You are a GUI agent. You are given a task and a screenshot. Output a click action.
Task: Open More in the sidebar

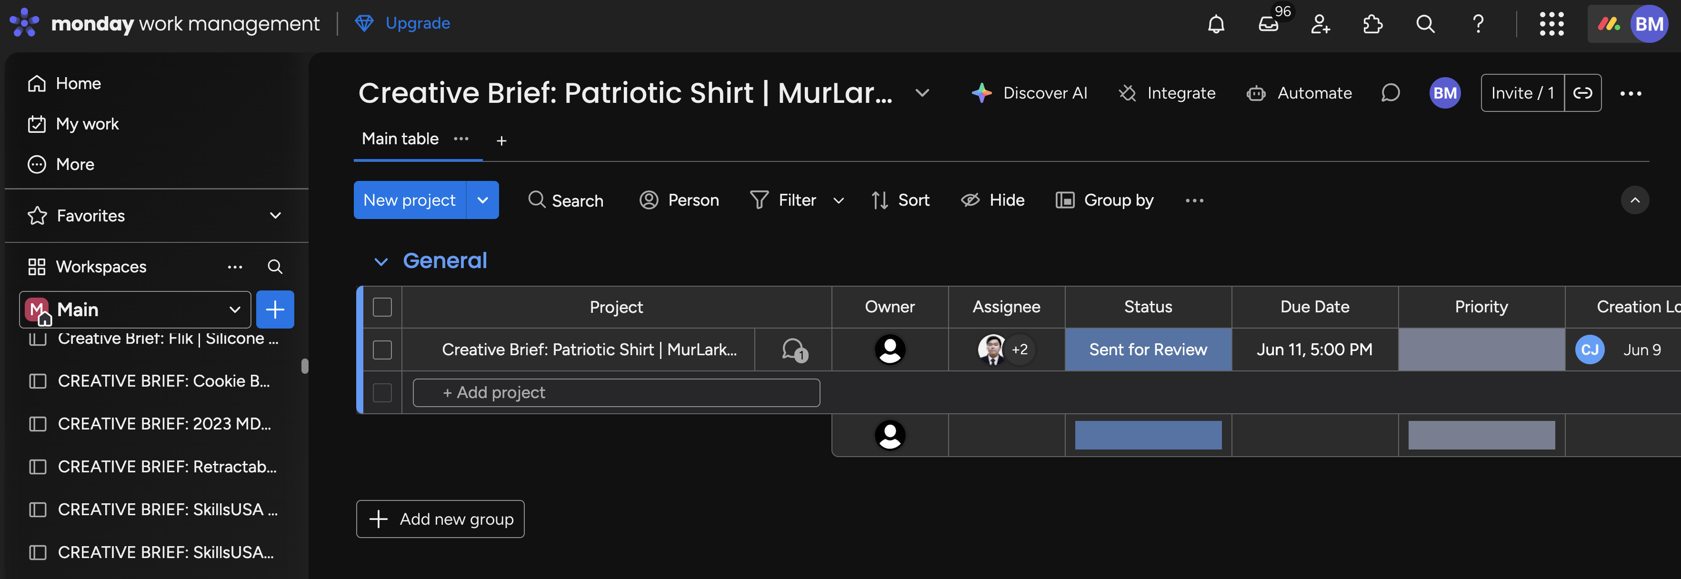tap(61, 164)
